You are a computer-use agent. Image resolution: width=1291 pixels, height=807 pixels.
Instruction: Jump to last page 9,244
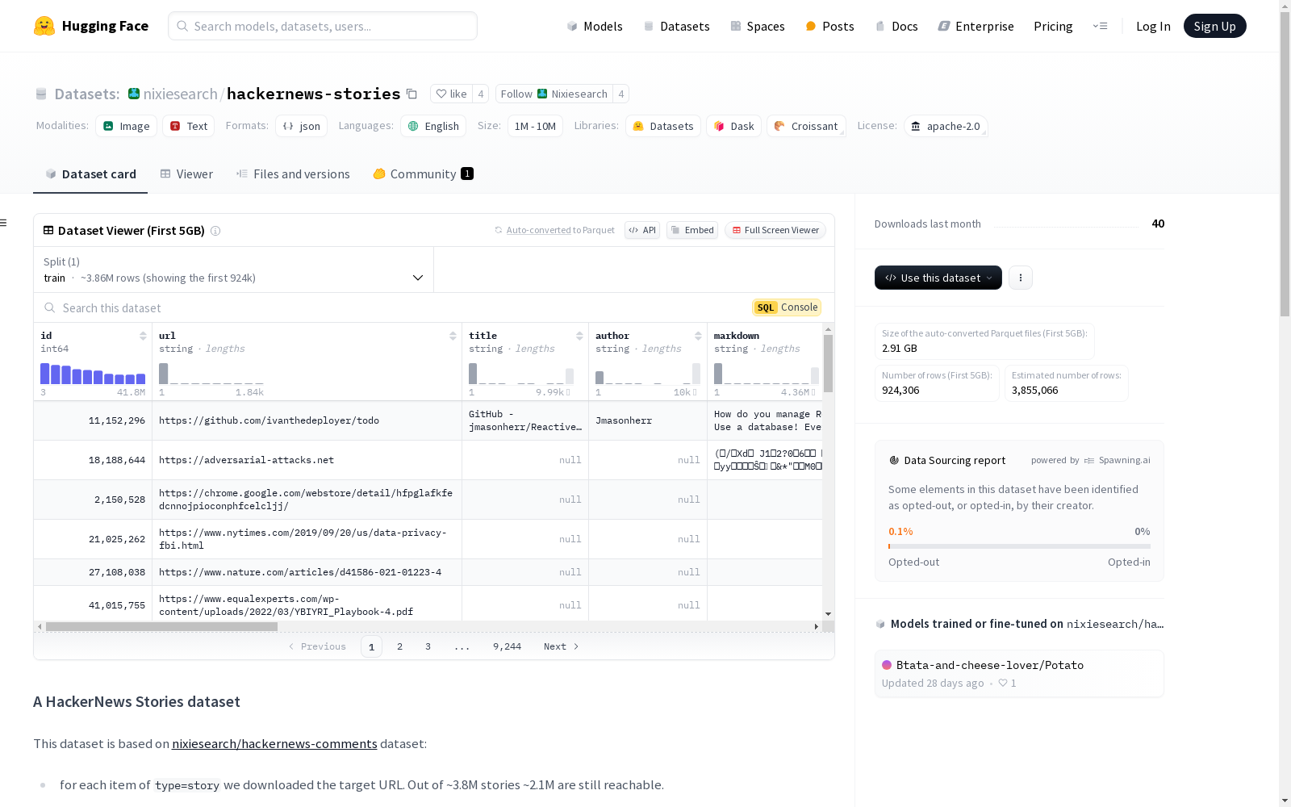click(507, 646)
